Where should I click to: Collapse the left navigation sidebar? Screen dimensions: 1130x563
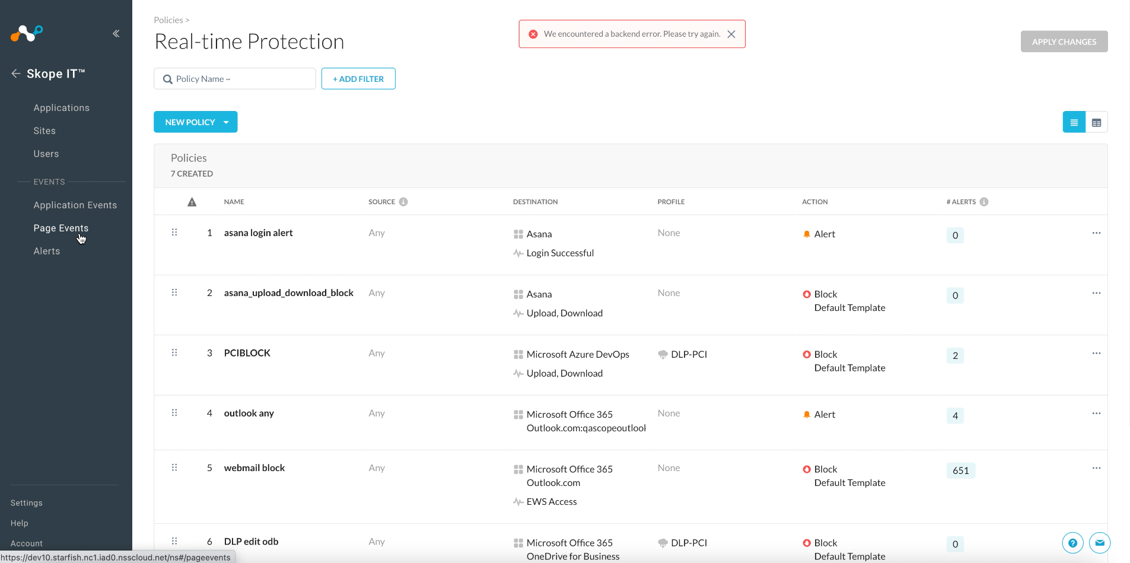[116, 34]
